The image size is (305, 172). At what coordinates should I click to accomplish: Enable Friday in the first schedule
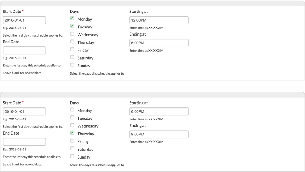click(72, 49)
